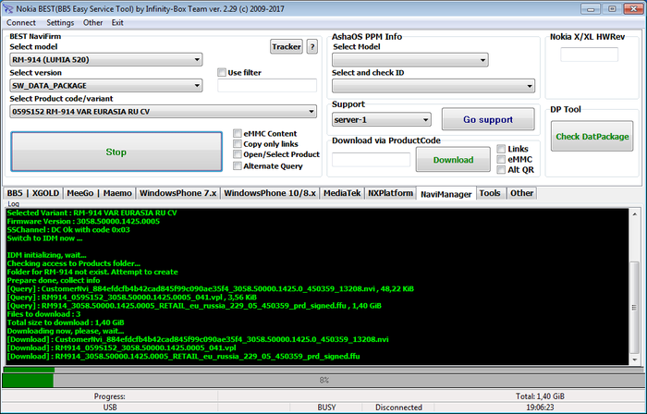The image size is (647, 414).
Task: Click the Download button
Action: tap(453, 160)
